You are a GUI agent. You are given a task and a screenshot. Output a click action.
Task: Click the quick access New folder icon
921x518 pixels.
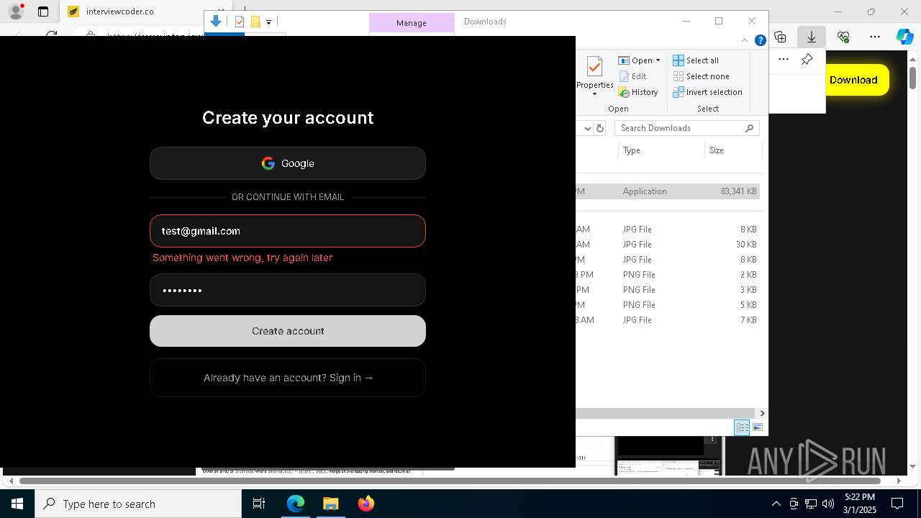tap(255, 22)
